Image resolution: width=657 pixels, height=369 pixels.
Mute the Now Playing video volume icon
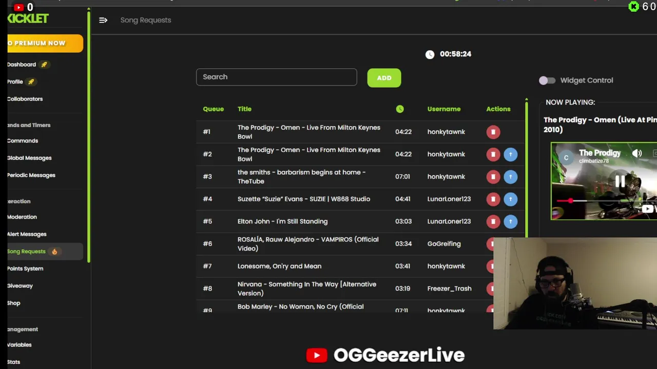click(637, 153)
